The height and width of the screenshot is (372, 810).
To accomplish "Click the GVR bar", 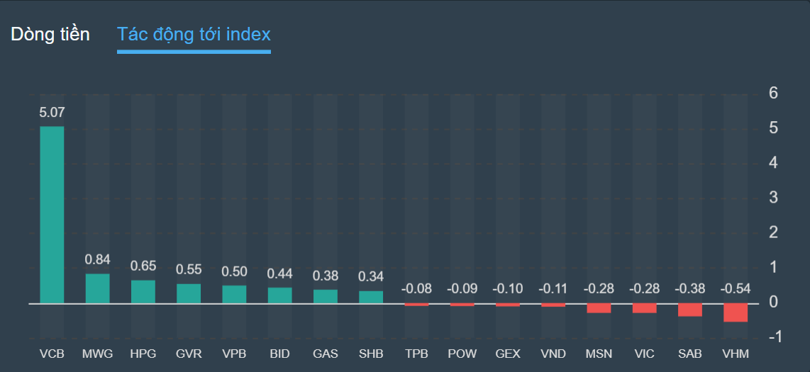I will (189, 293).
